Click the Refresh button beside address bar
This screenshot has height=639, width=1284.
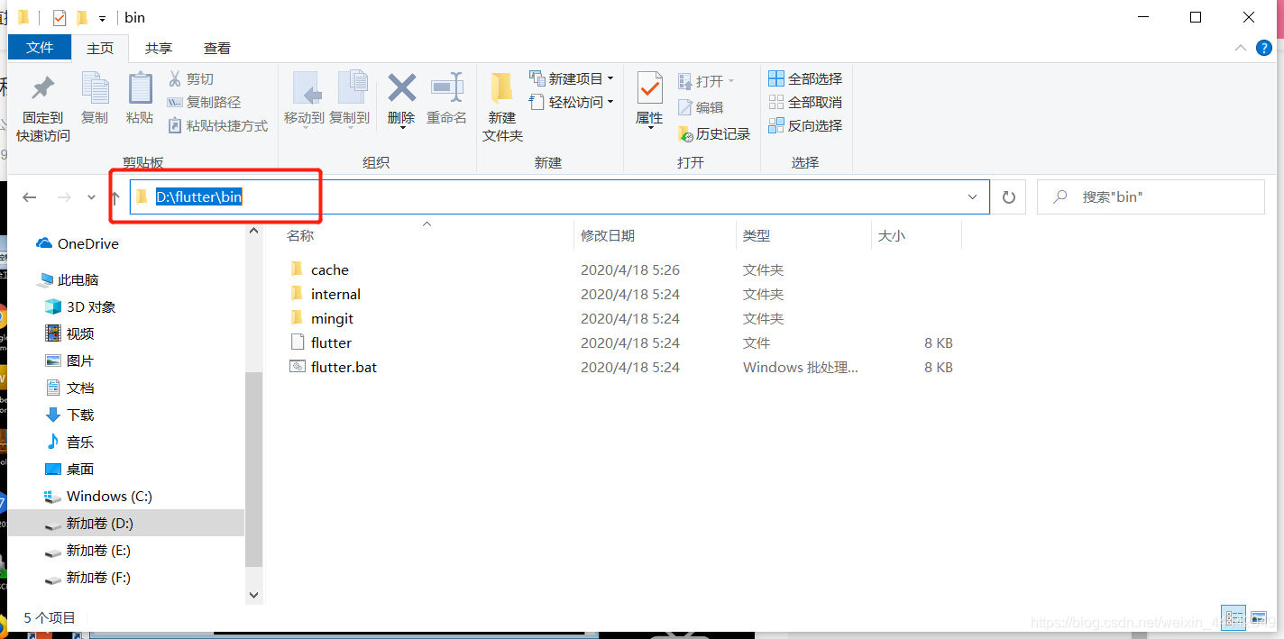tap(1009, 196)
